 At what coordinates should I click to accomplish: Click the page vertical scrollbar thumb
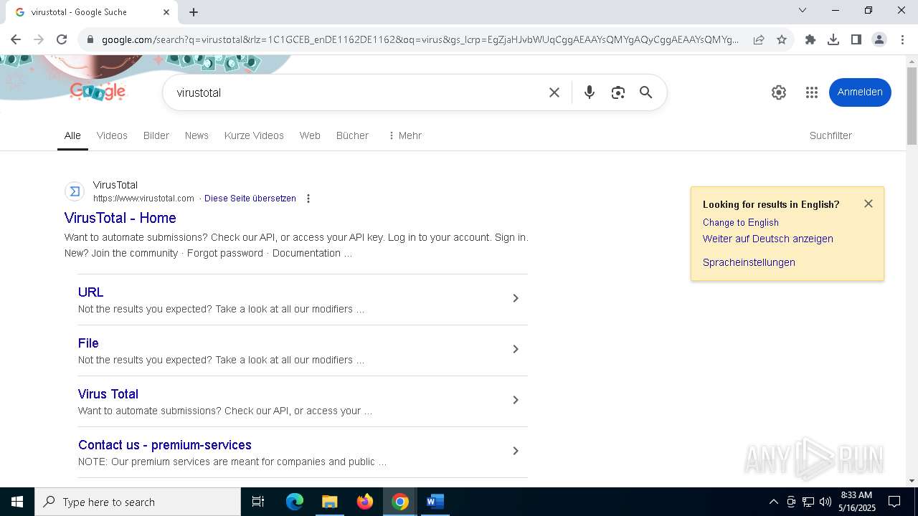pyautogui.click(x=912, y=105)
